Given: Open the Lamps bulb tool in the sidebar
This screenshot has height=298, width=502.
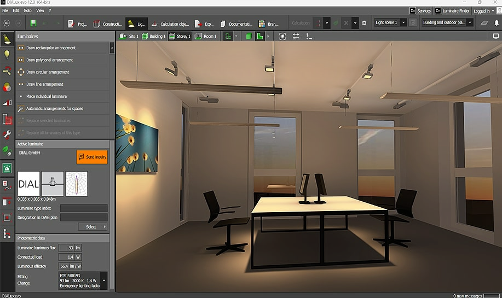Looking at the screenshot, I should [x=7, y=55].
